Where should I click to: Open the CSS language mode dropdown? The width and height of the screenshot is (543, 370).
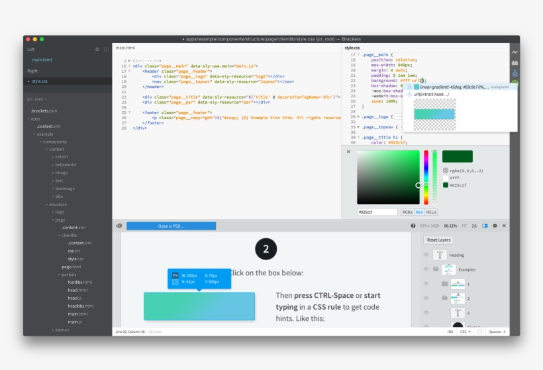(466, 331)
